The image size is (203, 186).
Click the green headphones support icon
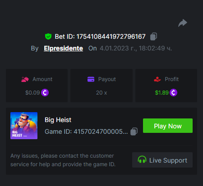point(142,159)
